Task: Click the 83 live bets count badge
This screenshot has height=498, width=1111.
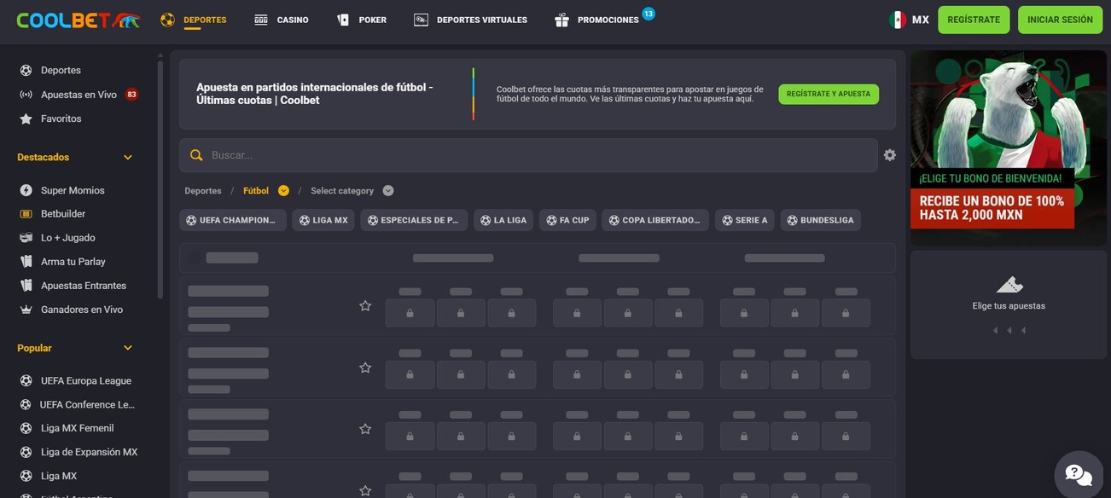Action: (131, 95)
